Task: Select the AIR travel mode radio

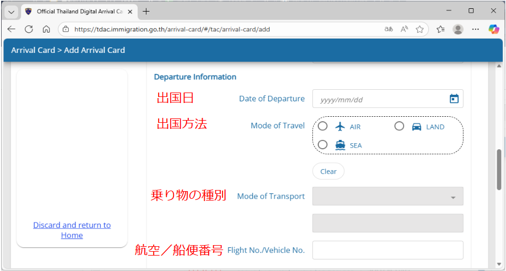Action: click(x=323, y=126)
